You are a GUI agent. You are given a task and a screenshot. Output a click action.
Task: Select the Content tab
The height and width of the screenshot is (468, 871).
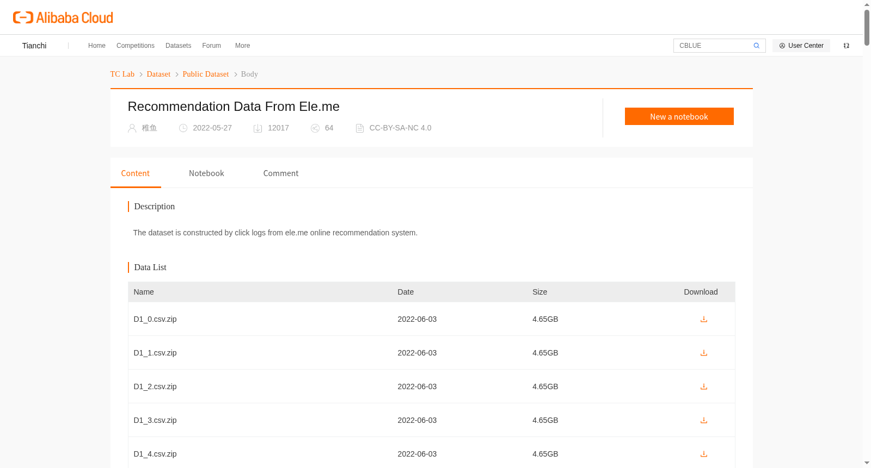(136, 173)
